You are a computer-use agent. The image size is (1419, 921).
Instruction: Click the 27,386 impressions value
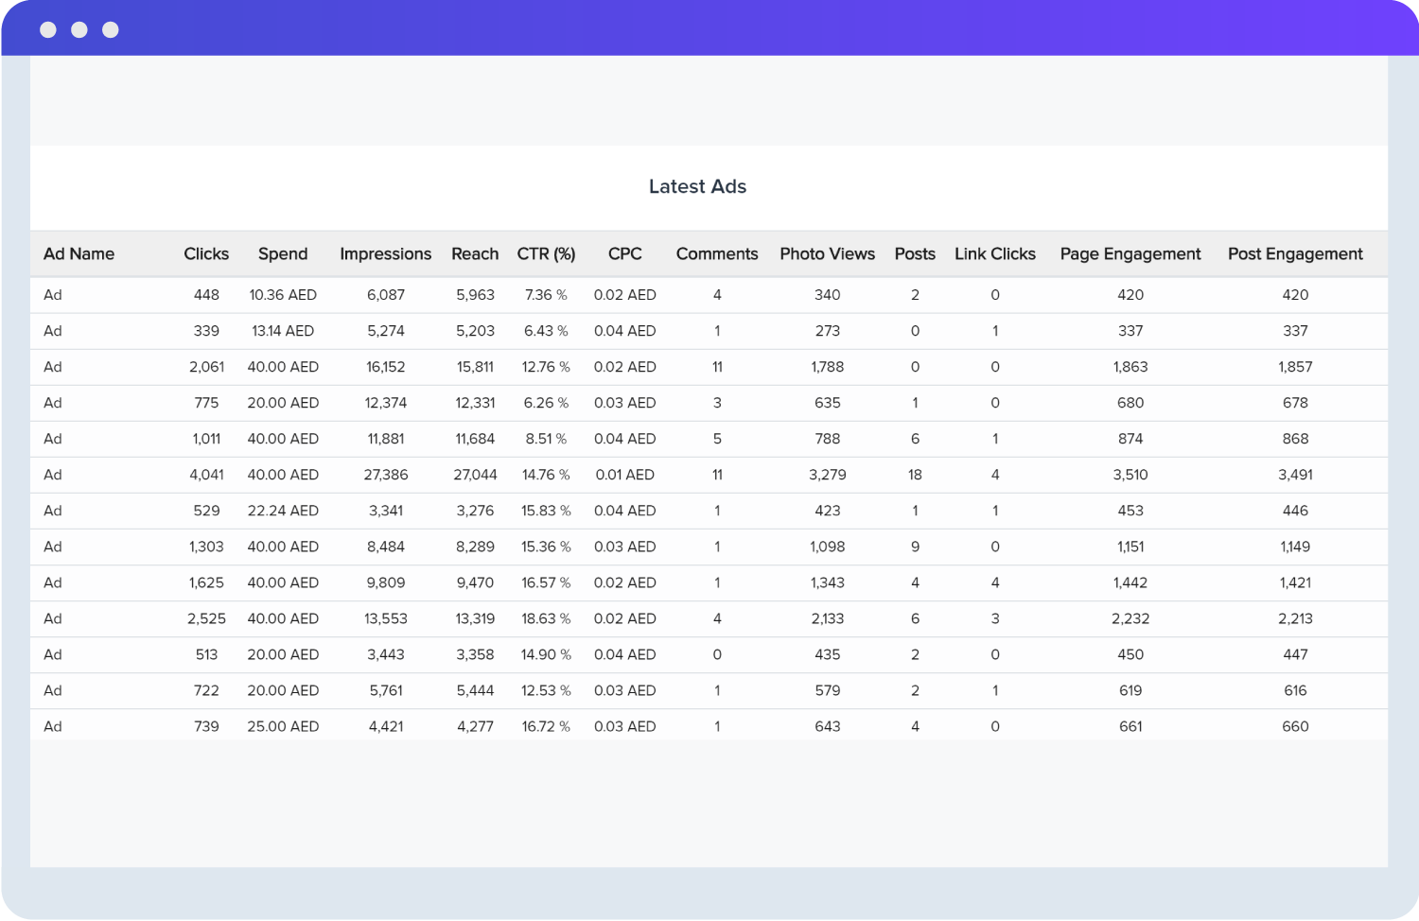(386, 475)
